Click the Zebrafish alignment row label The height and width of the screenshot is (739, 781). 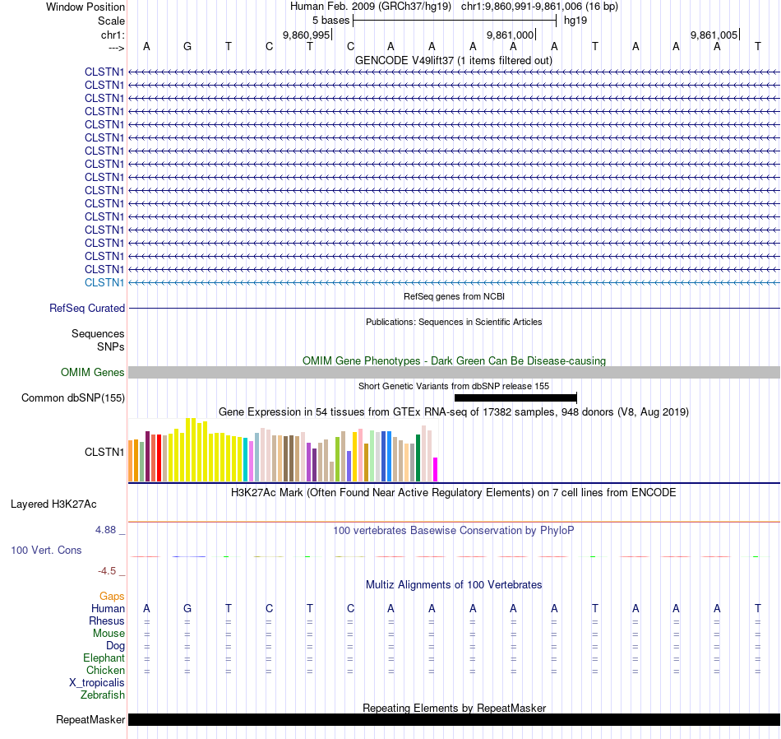click(x=103, y=695)
